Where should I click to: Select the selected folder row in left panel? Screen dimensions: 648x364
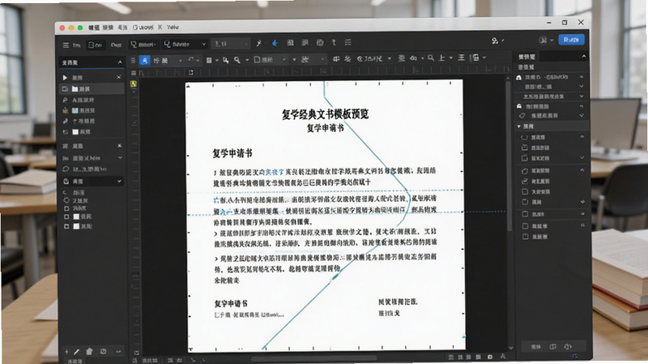[92, 89]
